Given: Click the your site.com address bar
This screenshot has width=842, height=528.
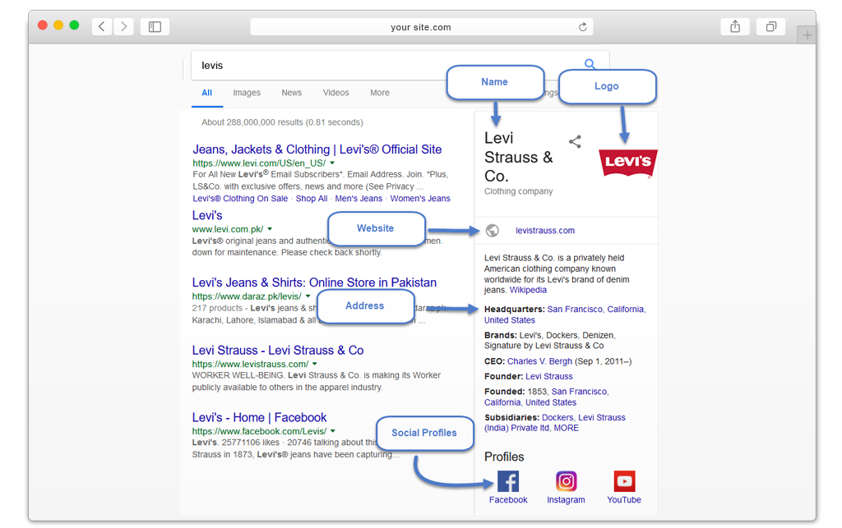Looking at the screenshot, I should click(x=422, y=27).
